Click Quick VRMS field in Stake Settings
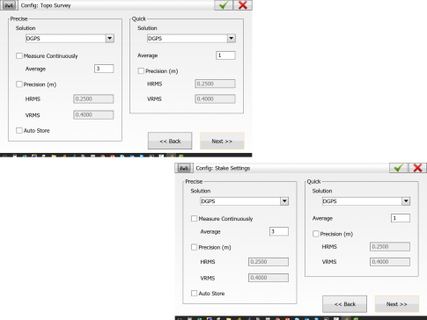The image size is (427, 320). click(390, 262)
